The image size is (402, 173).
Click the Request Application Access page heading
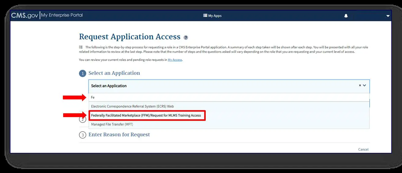coord(130,37)
